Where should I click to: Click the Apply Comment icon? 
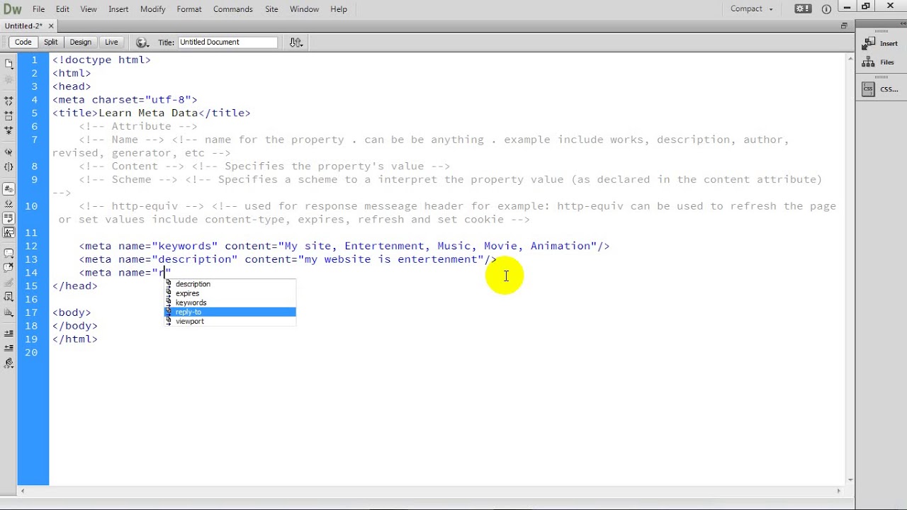(9, 253)
